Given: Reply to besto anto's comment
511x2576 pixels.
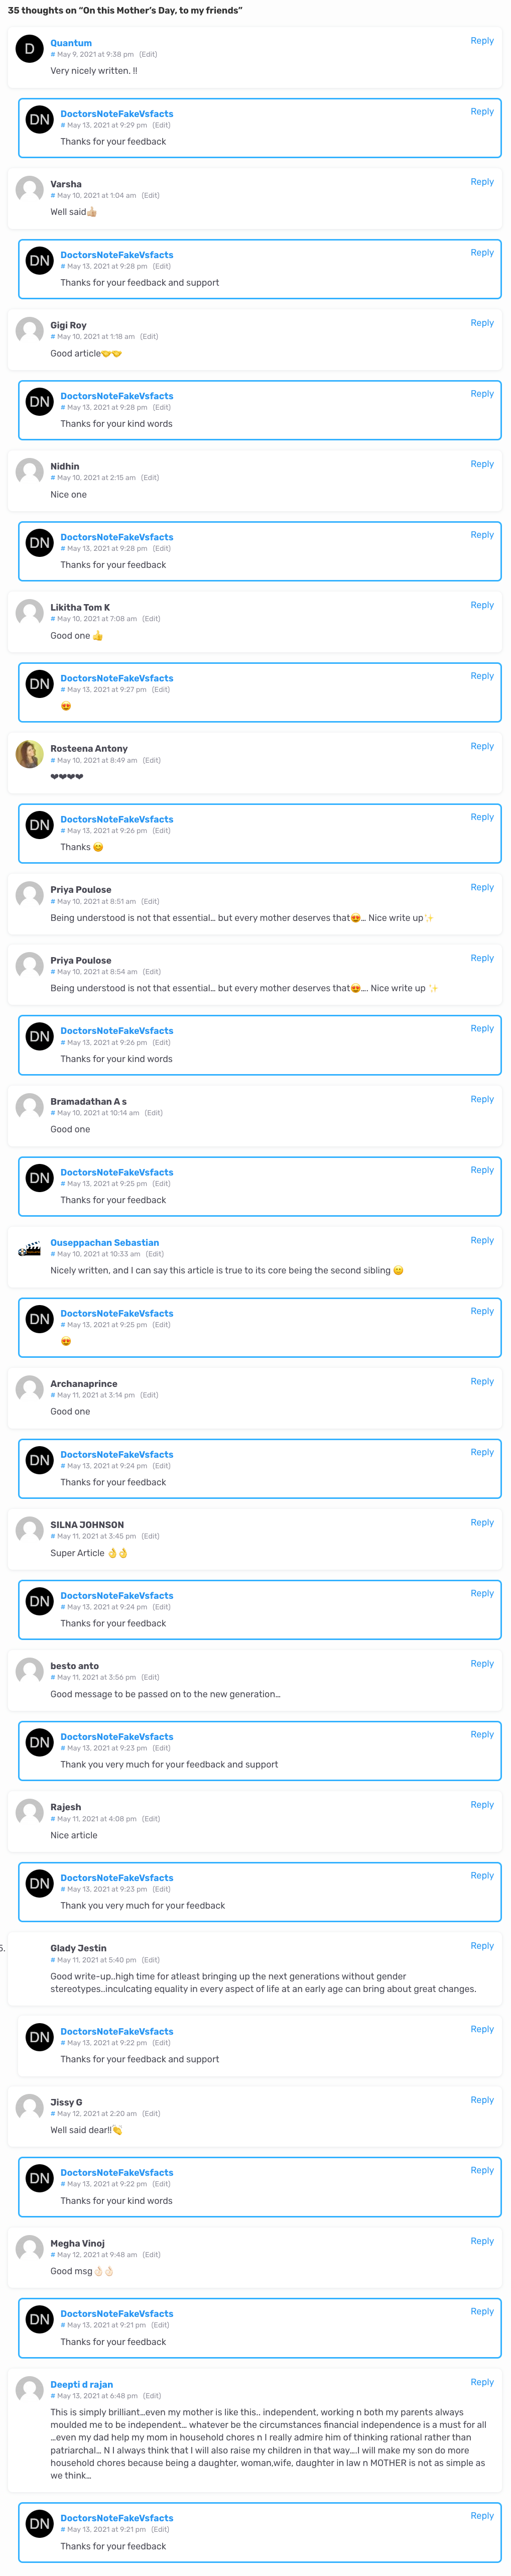Looking at the screenshot, I should point(481,1664).
